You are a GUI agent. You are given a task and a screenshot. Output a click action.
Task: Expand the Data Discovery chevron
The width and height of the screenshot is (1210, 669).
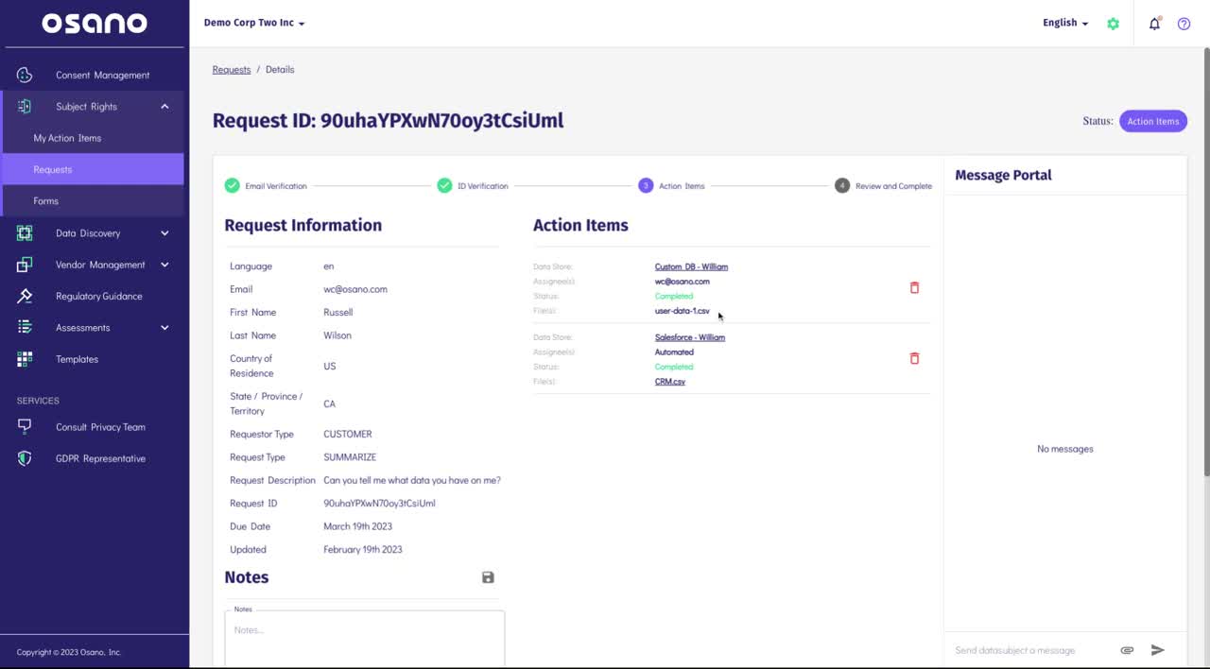164,232
